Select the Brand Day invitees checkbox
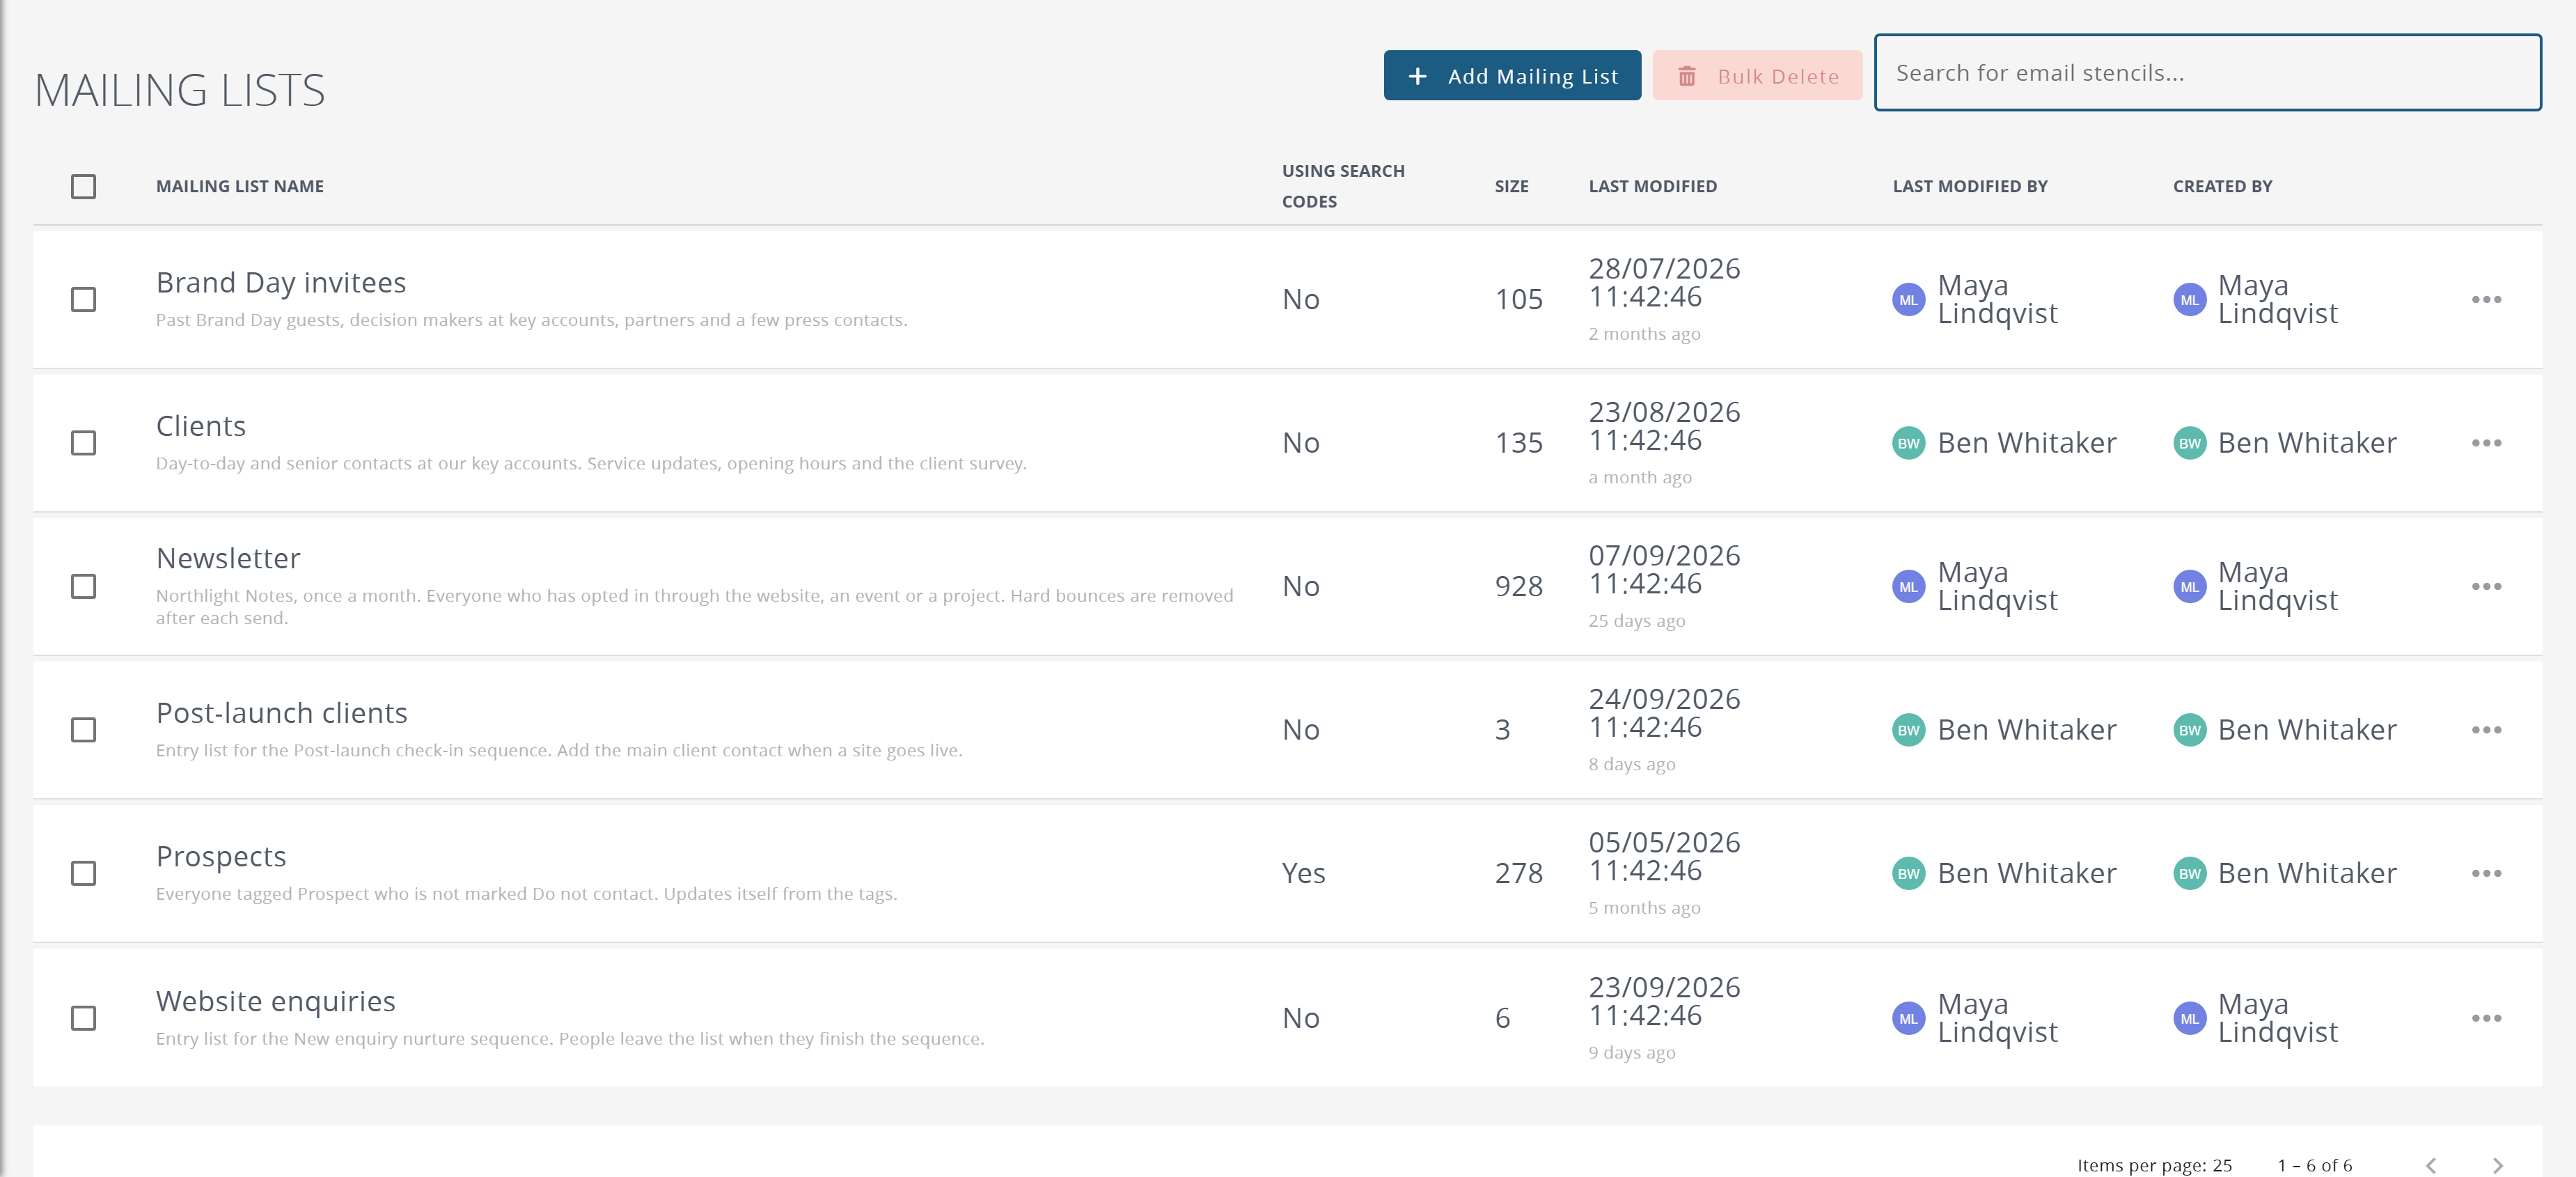Viewport: 2576px width, 1177px height. click(84, 299)
